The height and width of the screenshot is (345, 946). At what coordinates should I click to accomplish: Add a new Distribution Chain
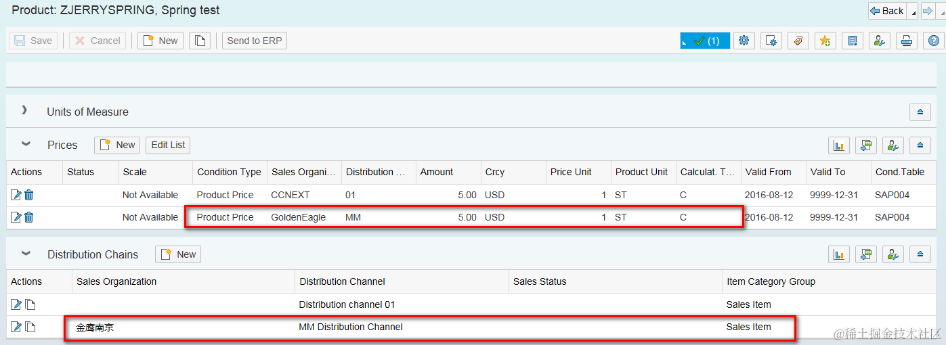(178, 254)
